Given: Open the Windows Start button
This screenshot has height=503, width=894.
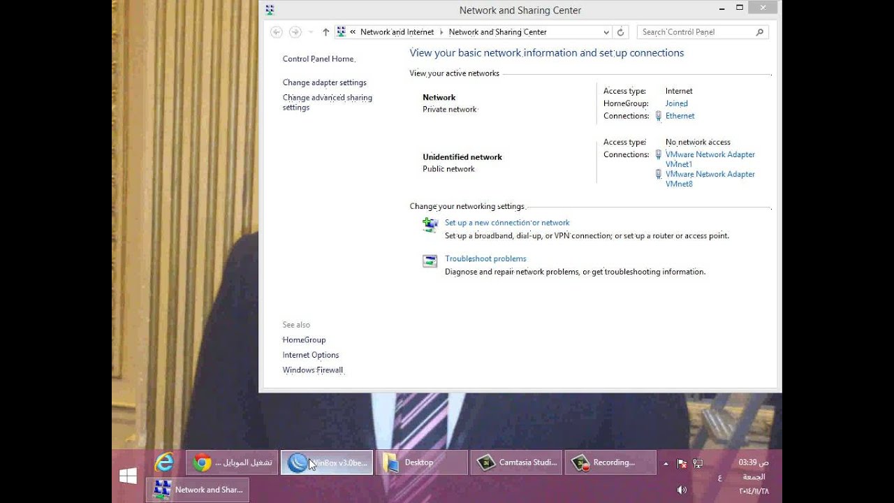Looking at the screenshot, I should pyautogui.click(x=128, y=476).
